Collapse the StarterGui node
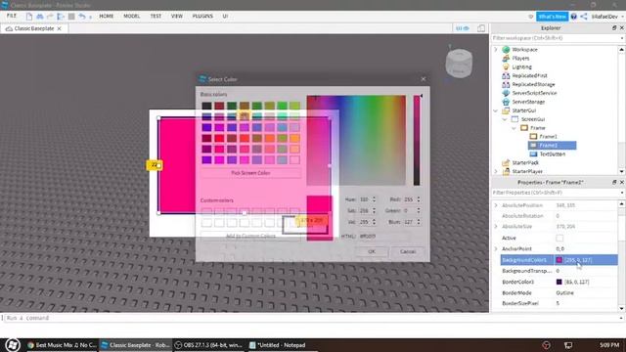The width and height of the screenshot is (626, 352). click(496, 110)
